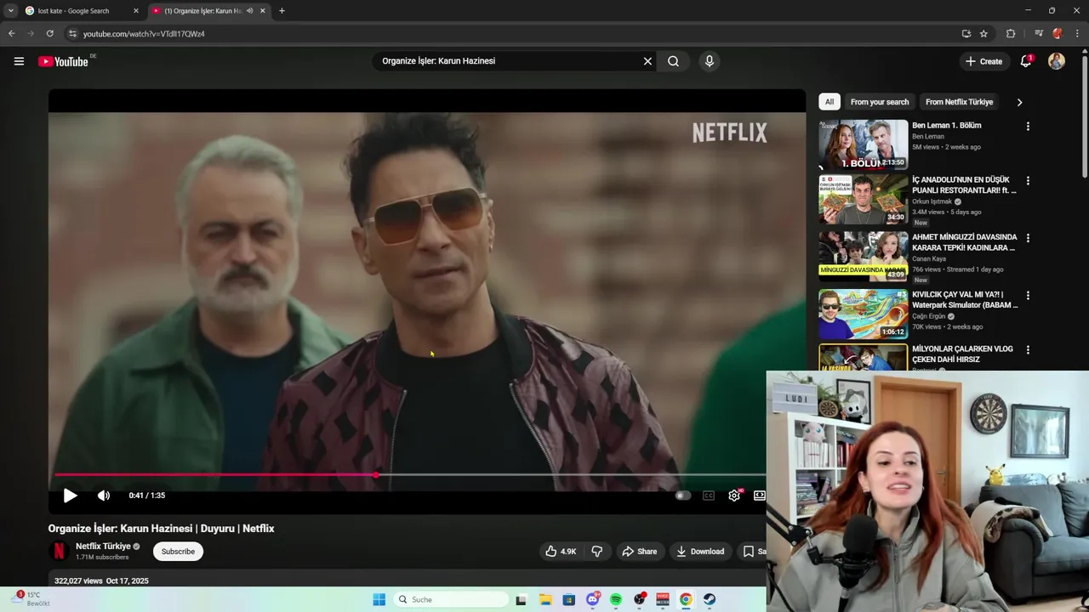Open video settings gear
Image resolution: width=1089 pixels, height=612 pixels.
coord(734,496)
